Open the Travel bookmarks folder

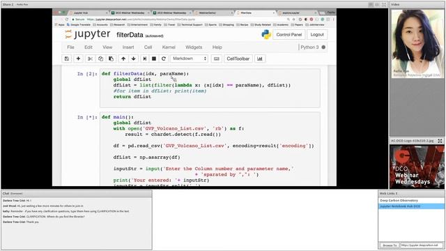point(169,25)
